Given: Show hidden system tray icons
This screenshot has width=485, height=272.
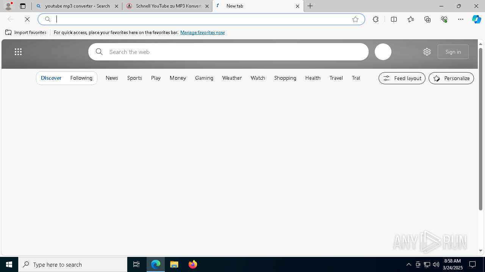Looking at the screenshot, I should (x=408, y=264).
